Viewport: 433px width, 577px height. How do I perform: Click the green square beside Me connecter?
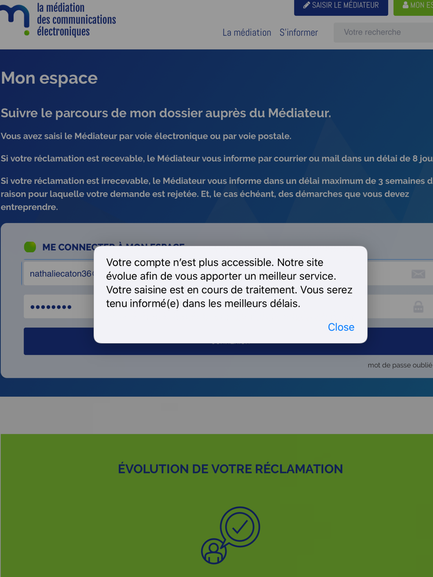click(x=30, y=247)
